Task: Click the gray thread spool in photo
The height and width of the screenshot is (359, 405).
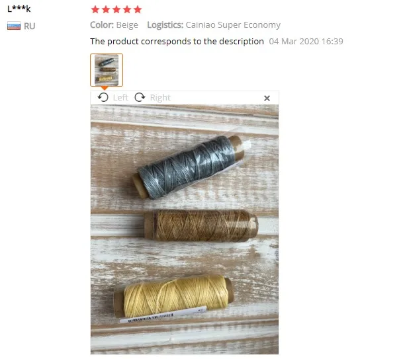Action: pos(189,167)
